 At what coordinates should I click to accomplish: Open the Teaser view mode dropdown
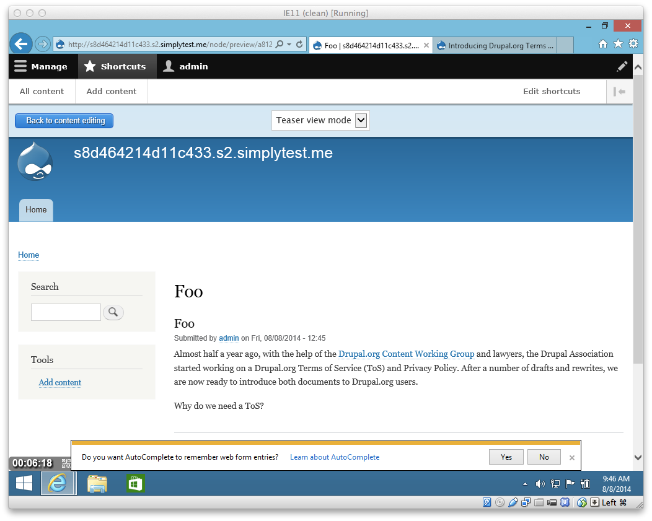[x=320, y=120]
